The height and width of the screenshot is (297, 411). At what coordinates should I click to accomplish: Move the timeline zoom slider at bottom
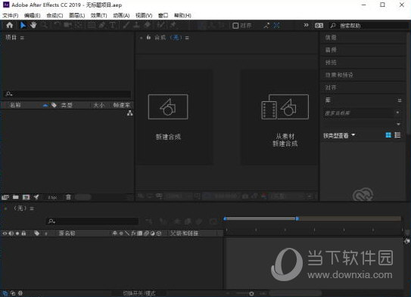click(x=251, y=293)
